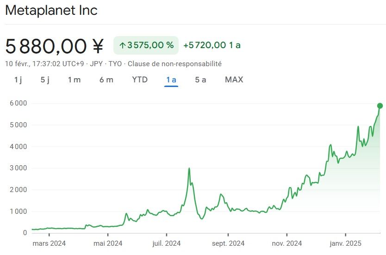The image size is (386, 255).
Task: Click the green up-arrow icon in percentage badge
Action: tap(123, 45)
